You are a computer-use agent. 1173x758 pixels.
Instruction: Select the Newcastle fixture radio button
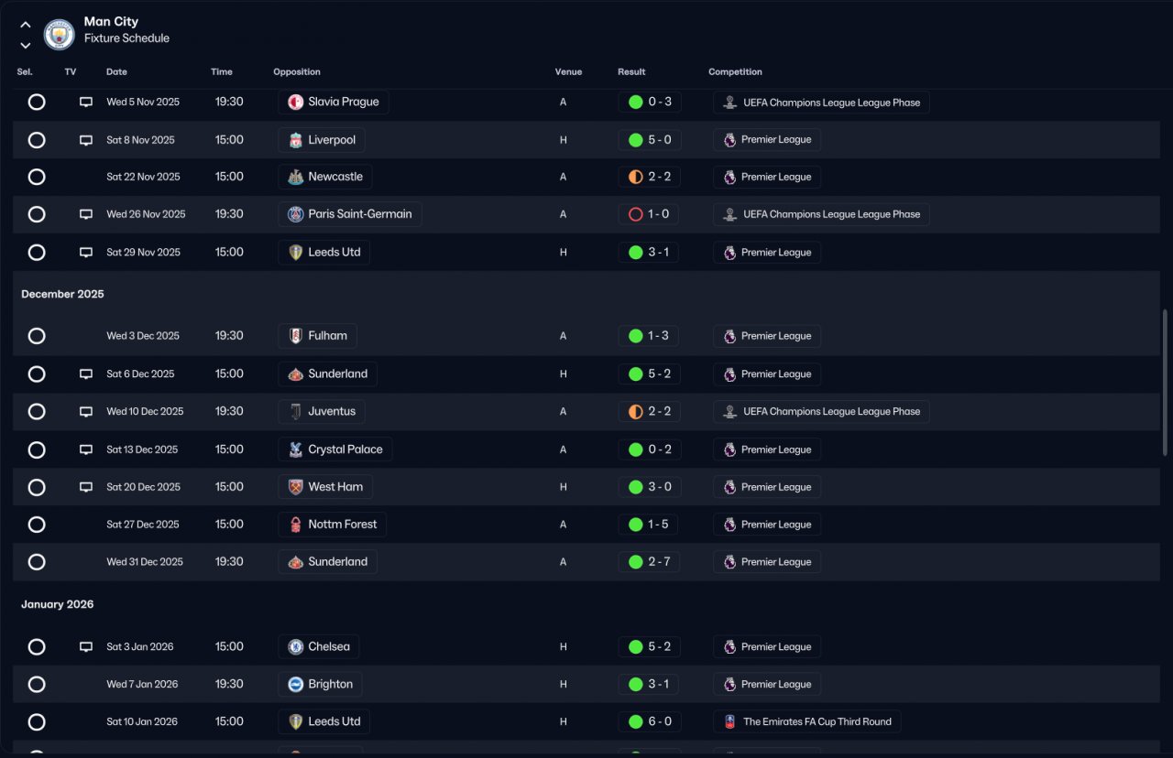(x=37, y=177)
